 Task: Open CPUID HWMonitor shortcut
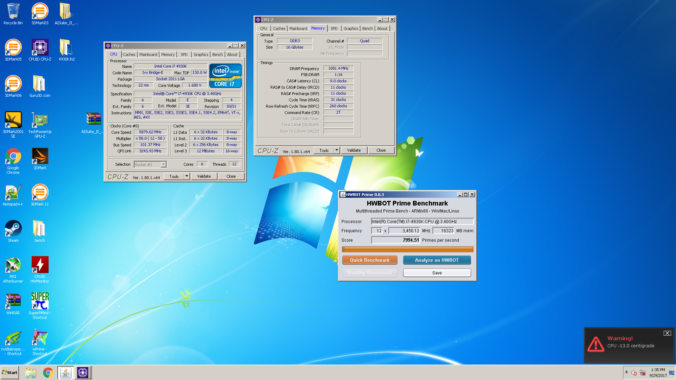click(x=40, y=270)
